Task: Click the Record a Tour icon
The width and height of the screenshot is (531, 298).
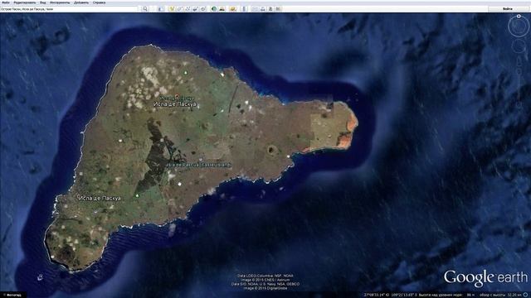Action: tap(203, 9)
